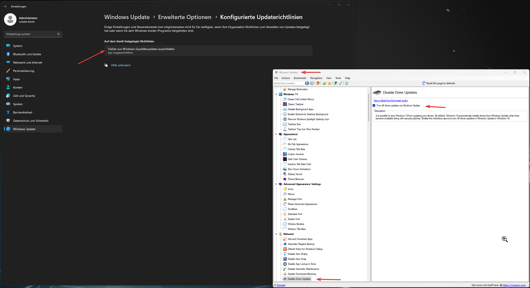The height and width of the screenshot is (288, 530).
Task: Open 'See in detail how this tweak works' link
Action: tap(390, 100)
